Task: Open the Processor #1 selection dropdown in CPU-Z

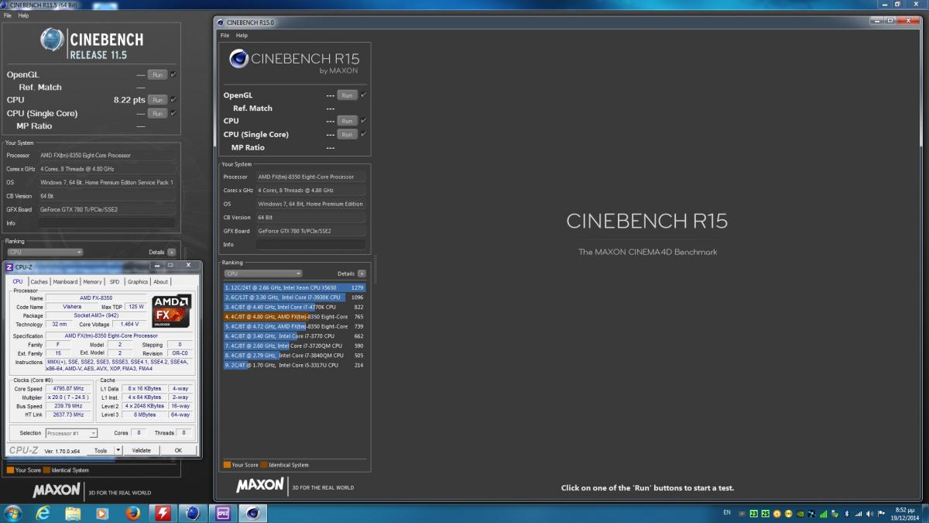Action: pos(71,433)
